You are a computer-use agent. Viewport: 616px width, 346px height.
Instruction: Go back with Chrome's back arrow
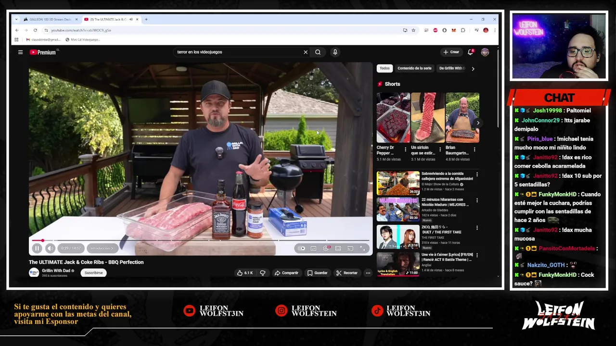(17, 30)
